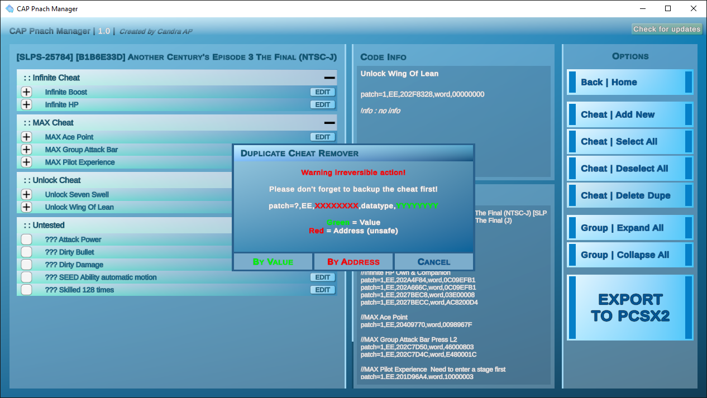This screenshot has height=398, width=707.
Task: Toggle the plus box beside Infinite HP
Action: [26, 104]
